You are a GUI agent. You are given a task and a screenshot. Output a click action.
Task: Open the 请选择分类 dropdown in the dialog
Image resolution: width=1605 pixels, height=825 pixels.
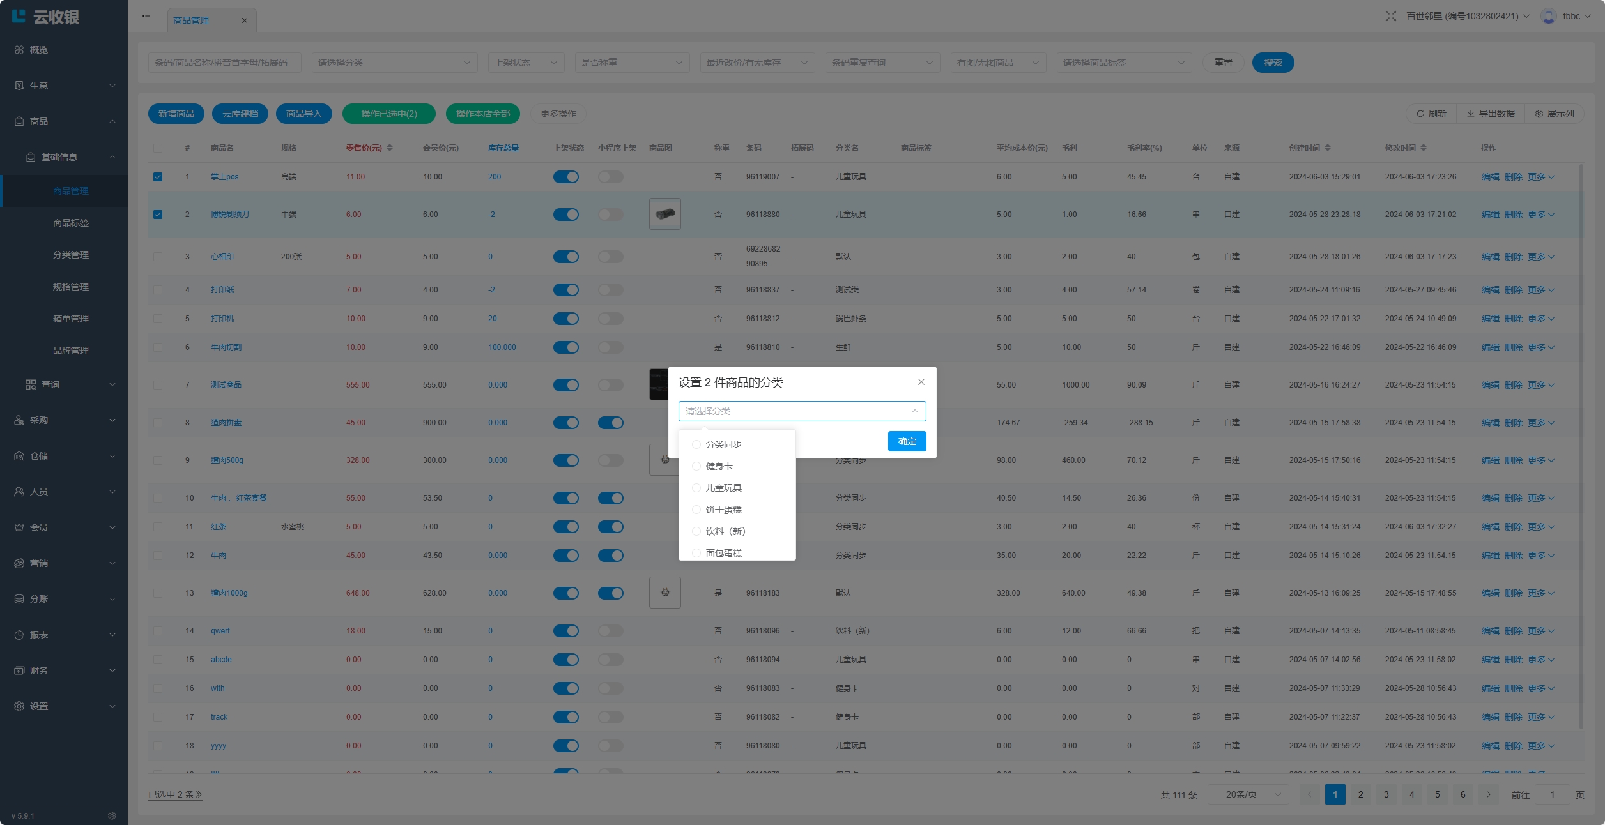tap(801, 411)
